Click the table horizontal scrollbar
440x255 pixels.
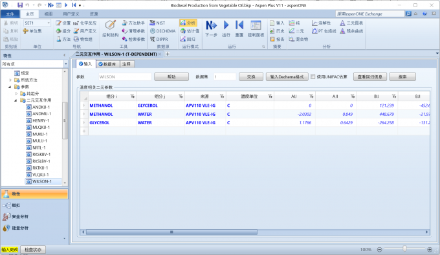[x=171, y=232]
